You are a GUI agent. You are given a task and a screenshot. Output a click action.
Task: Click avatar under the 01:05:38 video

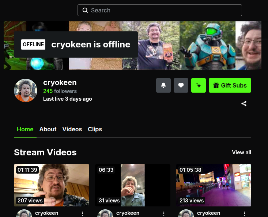tap(186, 213)
